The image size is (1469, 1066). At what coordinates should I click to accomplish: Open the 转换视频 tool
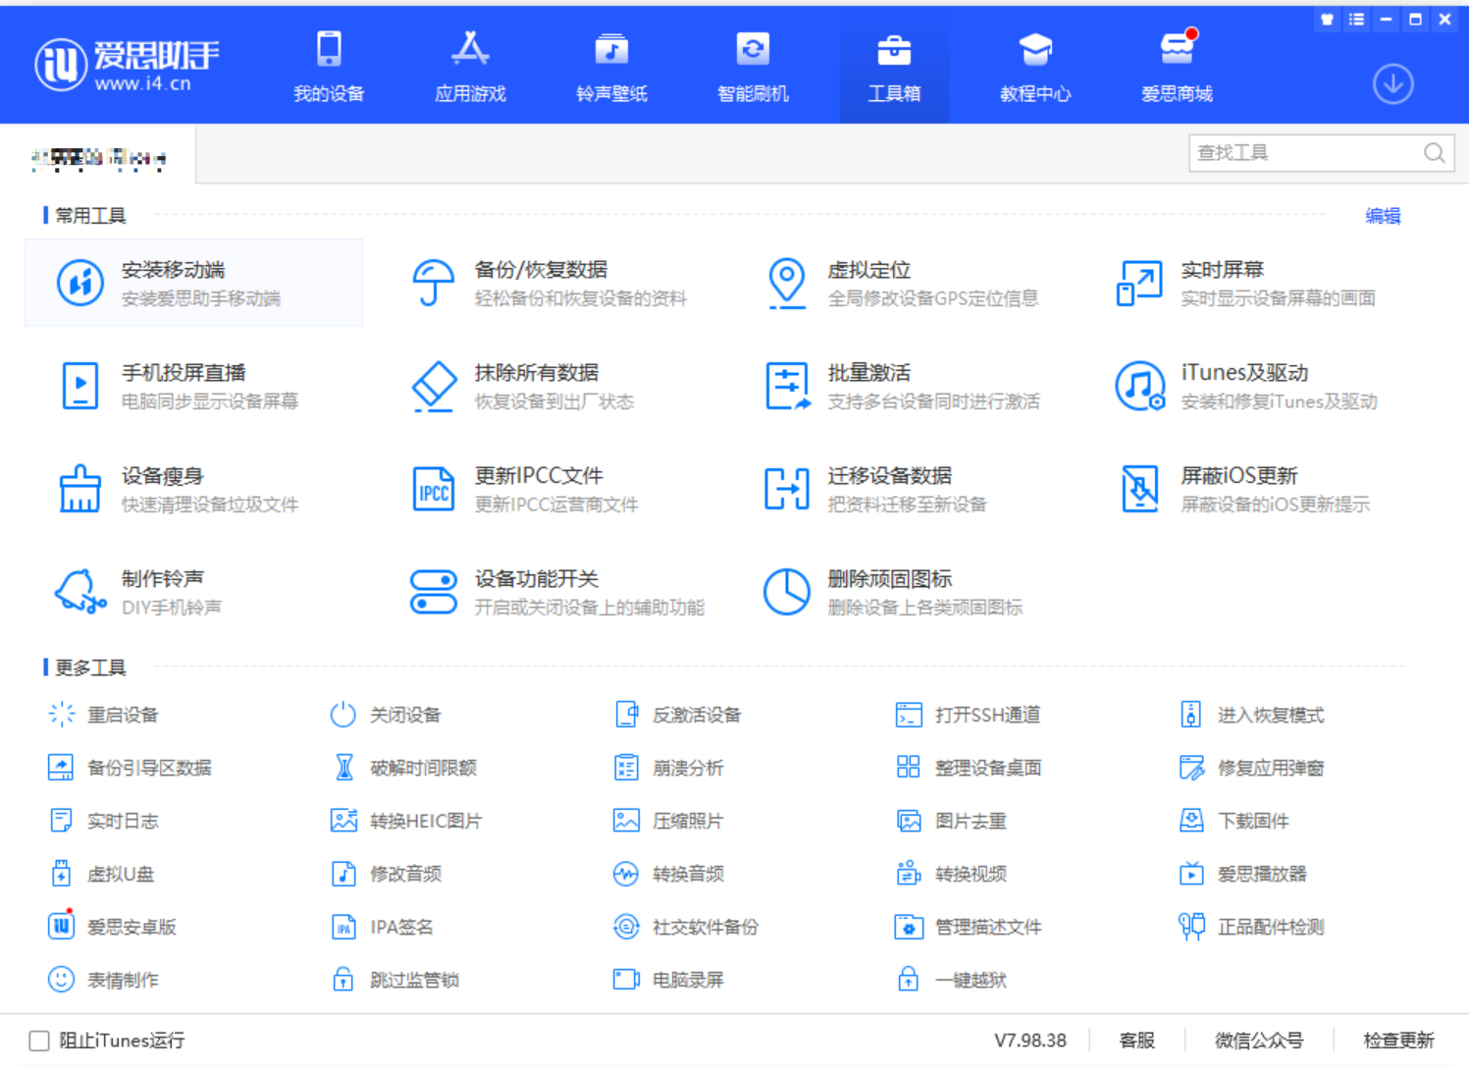point(952,874)
